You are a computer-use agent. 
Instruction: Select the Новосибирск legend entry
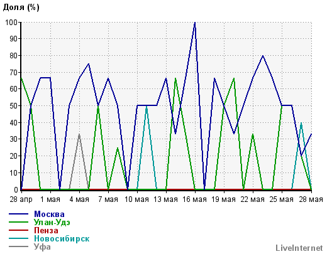click(x=62, y=238)
